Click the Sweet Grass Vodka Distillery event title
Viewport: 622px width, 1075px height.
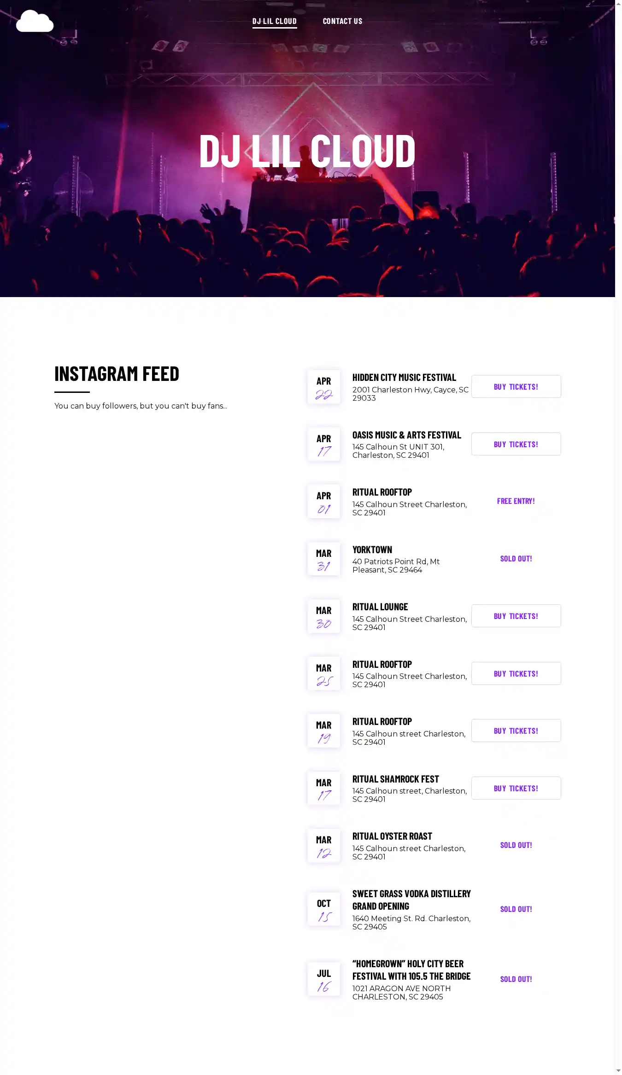pos(411,900)
